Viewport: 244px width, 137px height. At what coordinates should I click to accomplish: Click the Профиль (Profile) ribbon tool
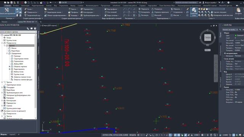(73, 12)
